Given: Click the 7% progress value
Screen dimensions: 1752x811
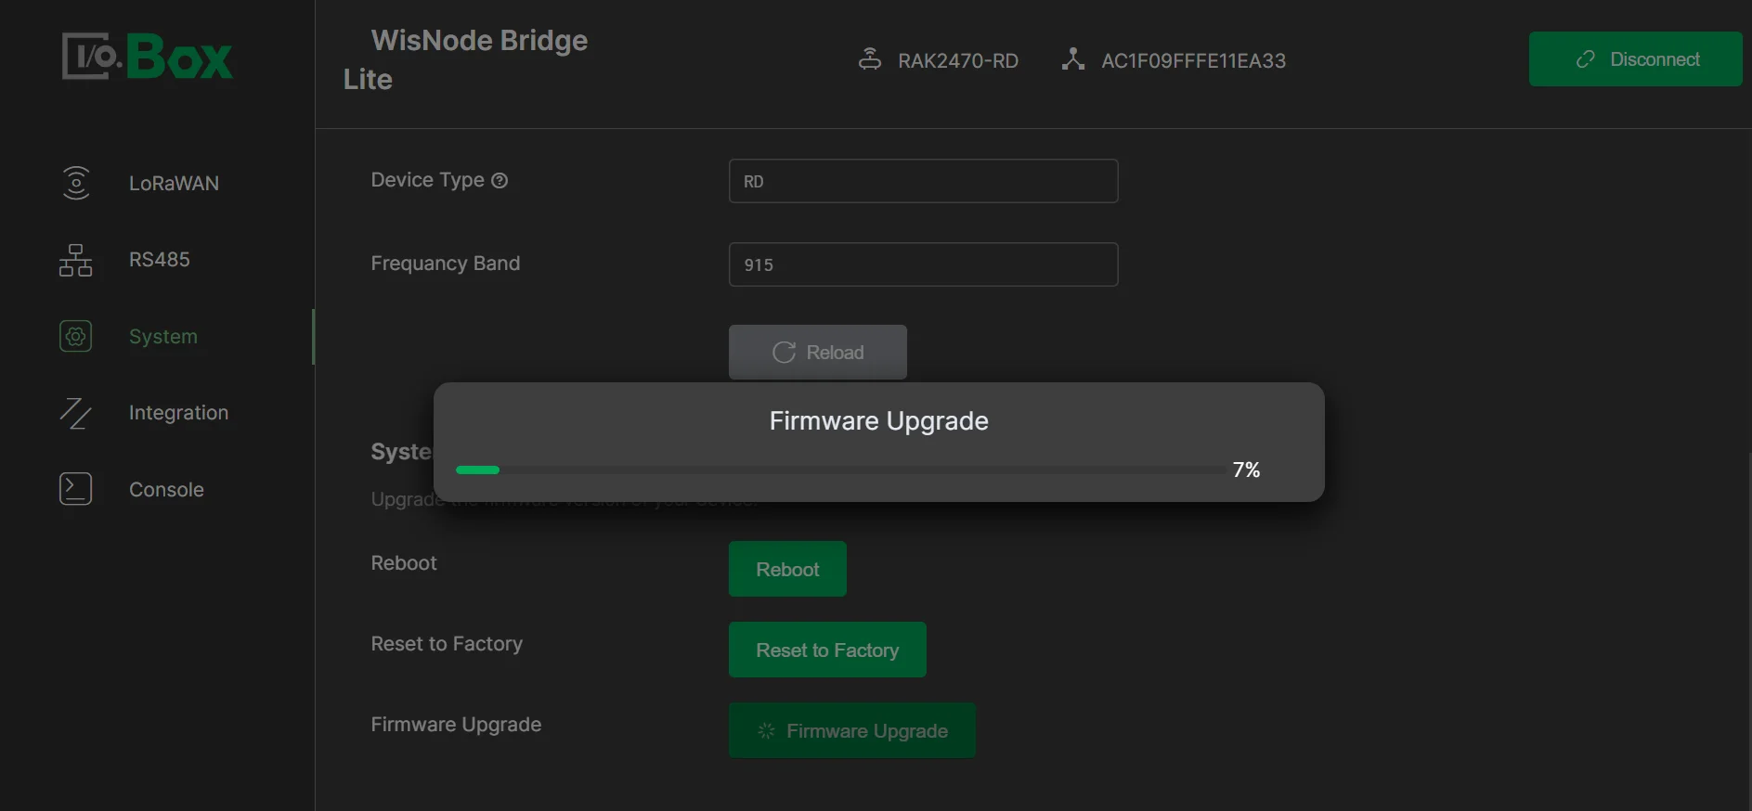Looking at the screenshot, I should click(x=1246, y=470).
